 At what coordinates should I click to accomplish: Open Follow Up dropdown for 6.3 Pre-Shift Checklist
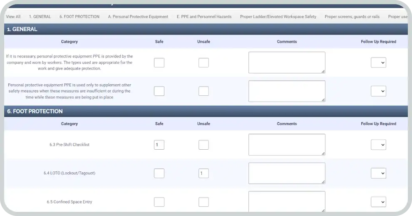[378, 145]
